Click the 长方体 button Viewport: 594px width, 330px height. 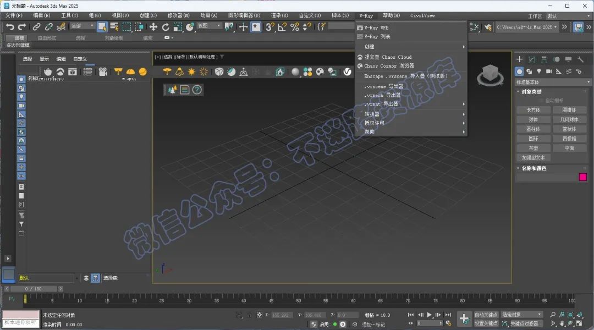coord(533,110)
